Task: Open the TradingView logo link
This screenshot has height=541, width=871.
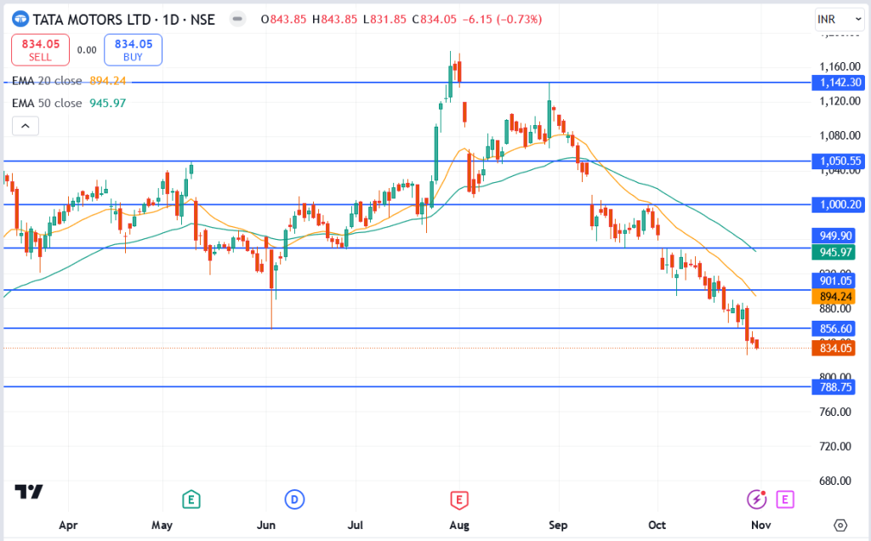Action: (29, 492)
